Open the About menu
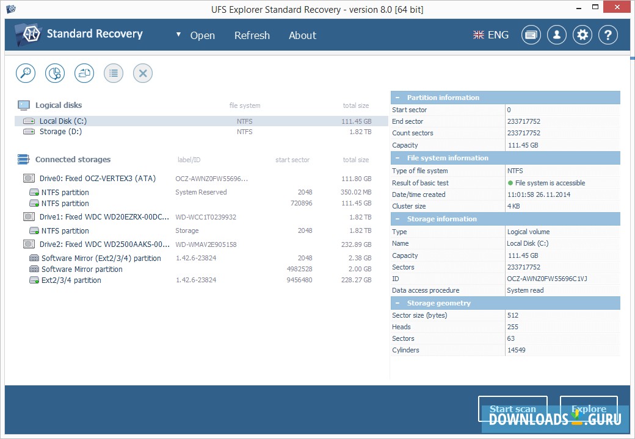This screenshot has width=635, height=439. click(302, 35)
